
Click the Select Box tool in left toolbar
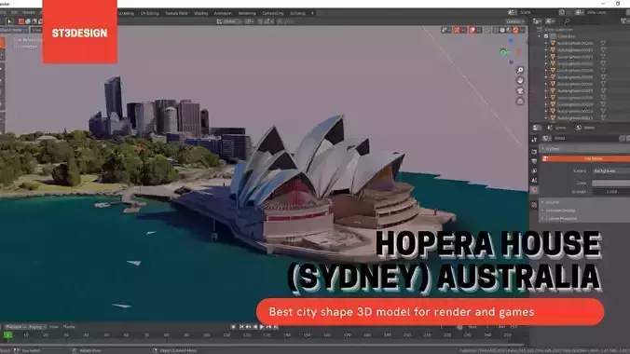2,43
